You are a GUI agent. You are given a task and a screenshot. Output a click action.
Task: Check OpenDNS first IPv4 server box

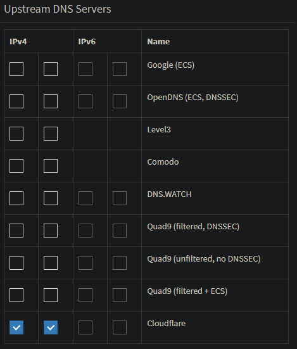tap(16, 101)
